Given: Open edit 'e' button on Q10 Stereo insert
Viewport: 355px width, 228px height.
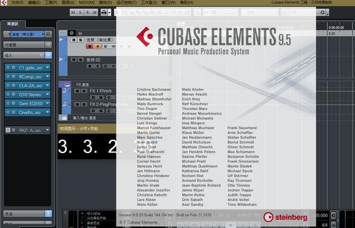Looking at the screenshot, I should [13, 94].
